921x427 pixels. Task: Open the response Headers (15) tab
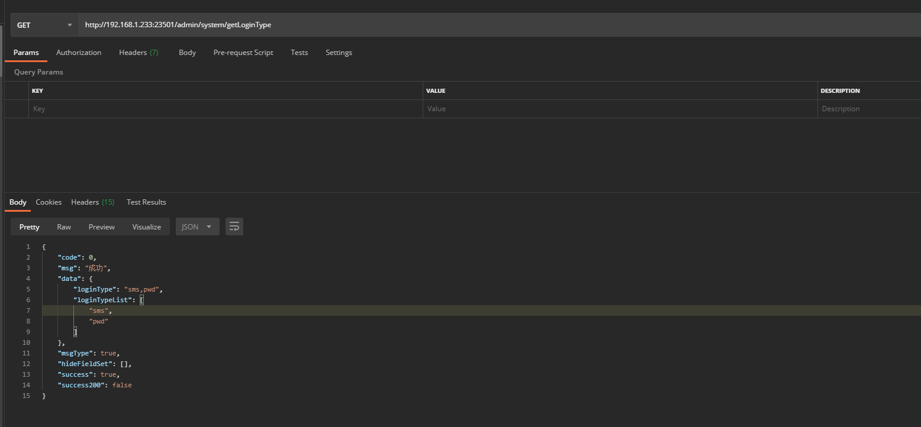click(x=92, y=202)
